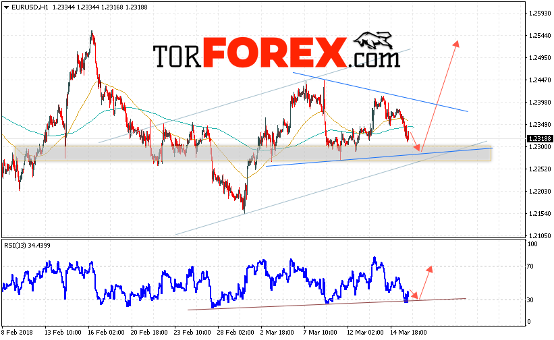Click the 8 Feb 2018 date label
Viewport: 554px width, 340px height.
[x=17, y=333]
